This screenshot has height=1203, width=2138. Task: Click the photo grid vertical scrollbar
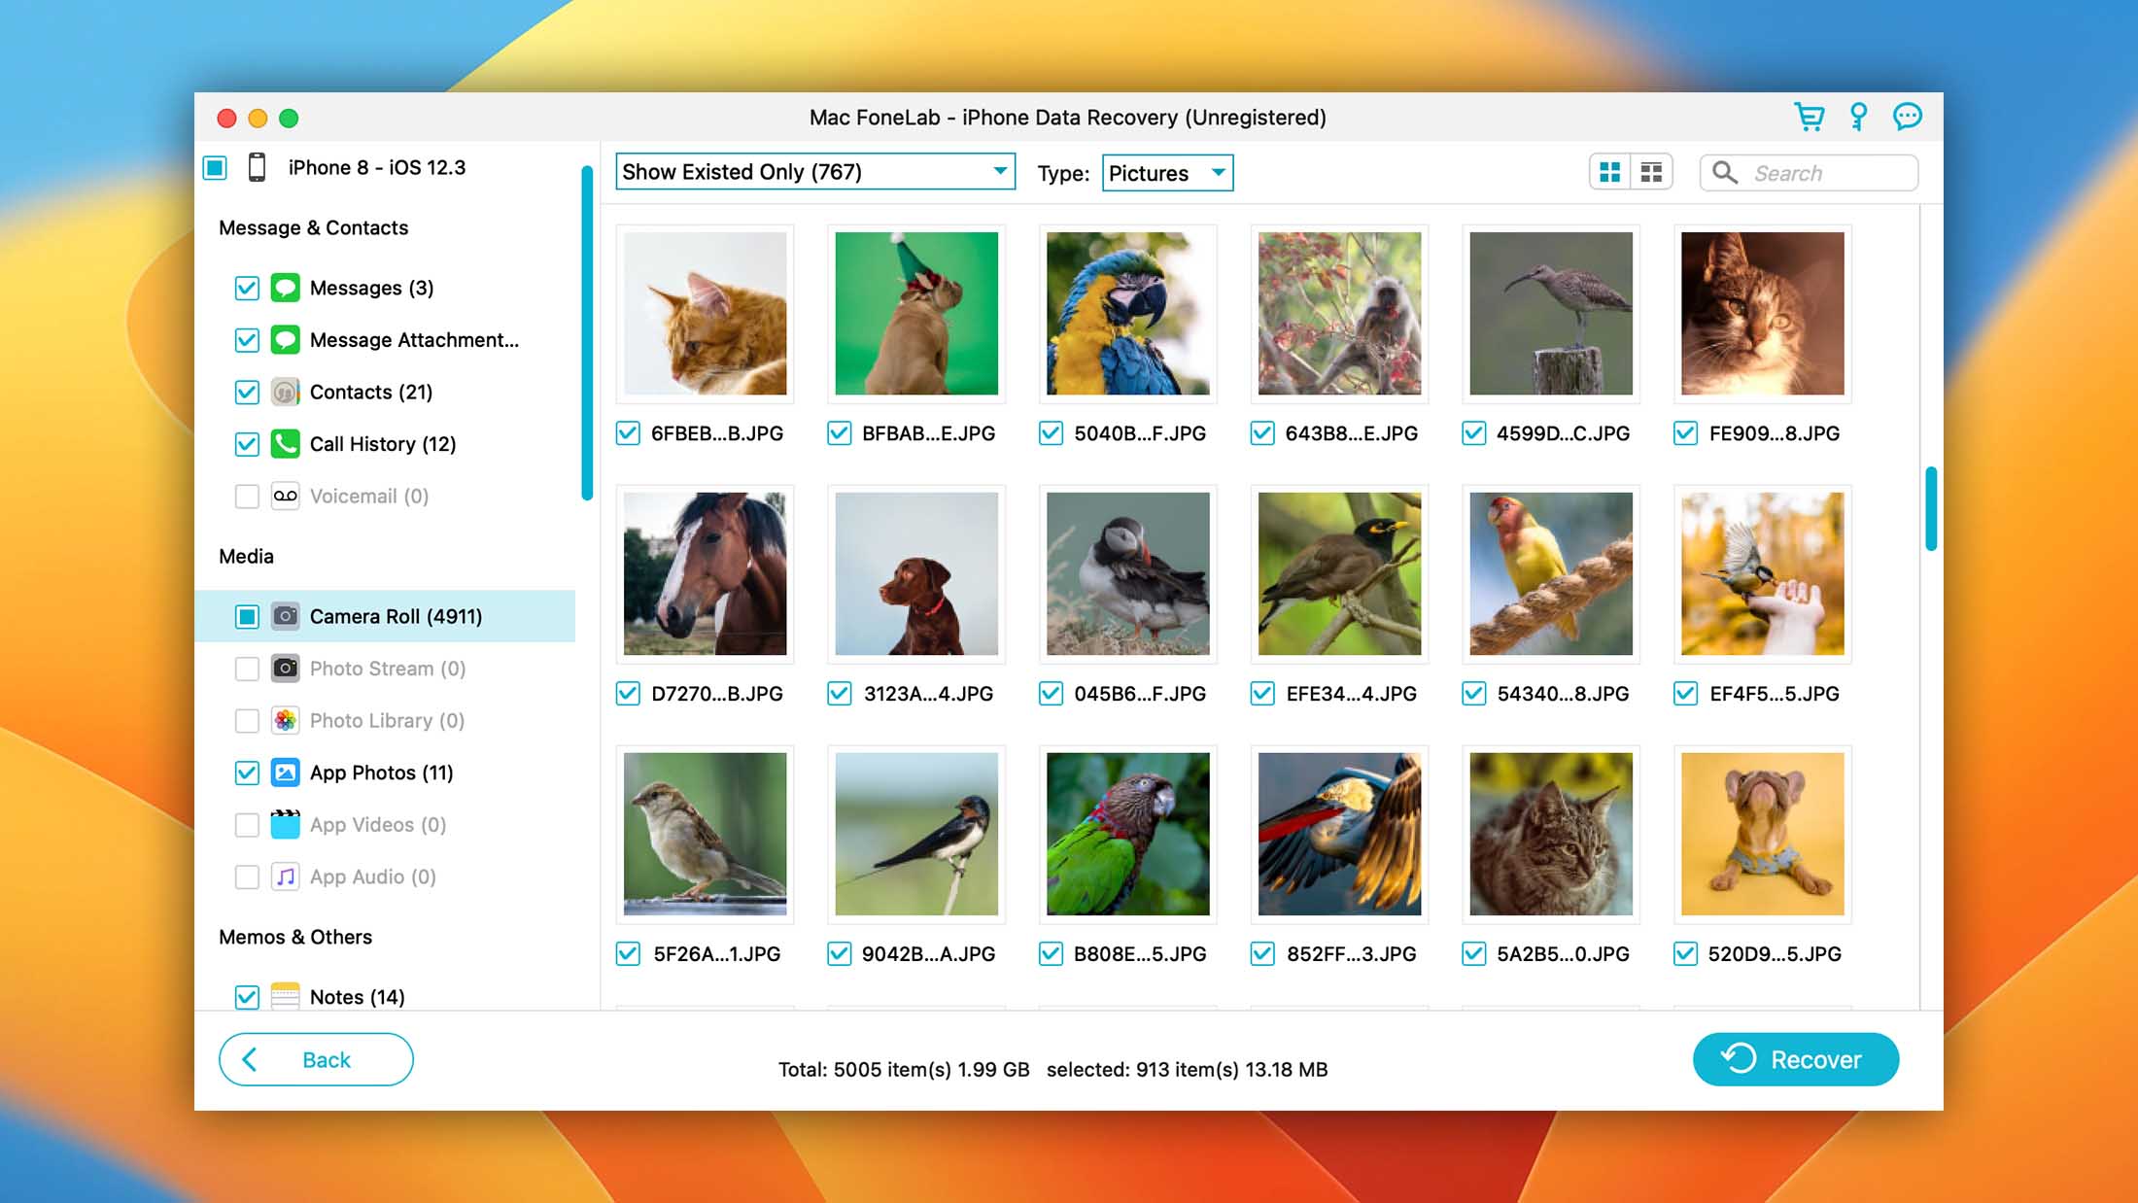[1931, 509]
